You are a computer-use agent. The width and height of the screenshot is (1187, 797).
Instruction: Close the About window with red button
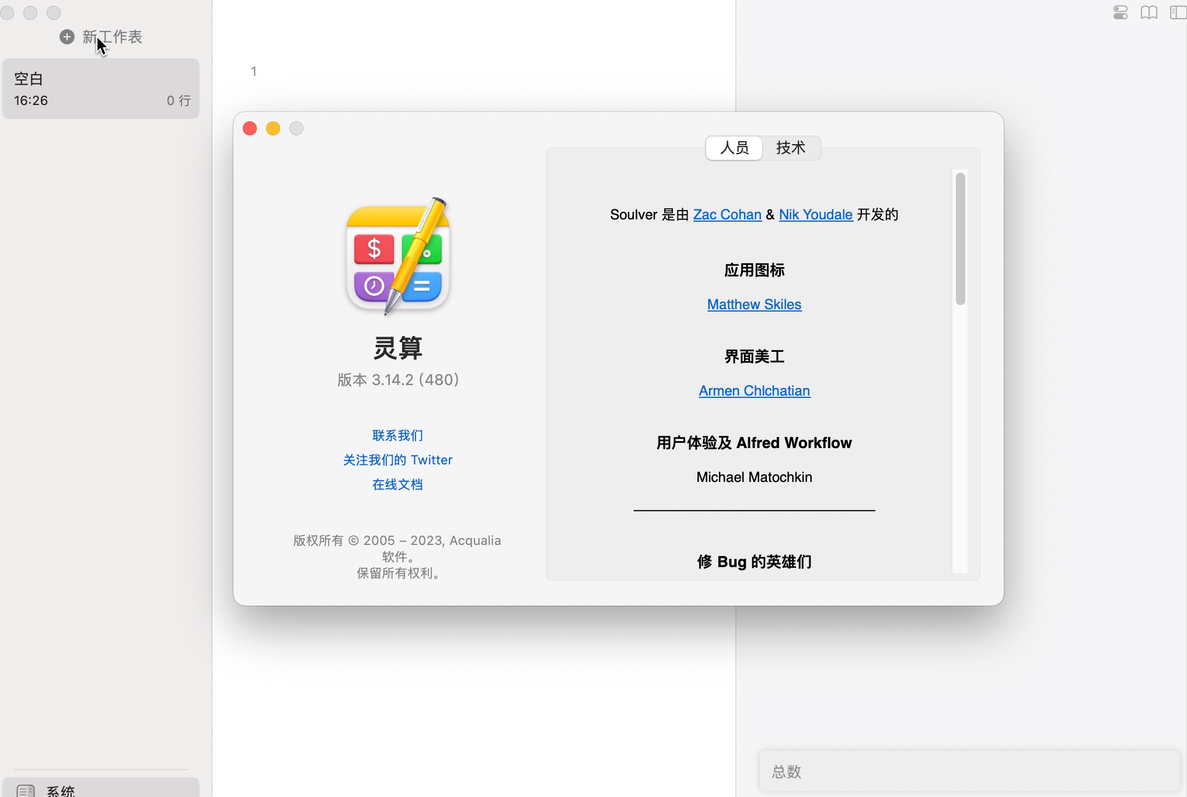(250, 128)
